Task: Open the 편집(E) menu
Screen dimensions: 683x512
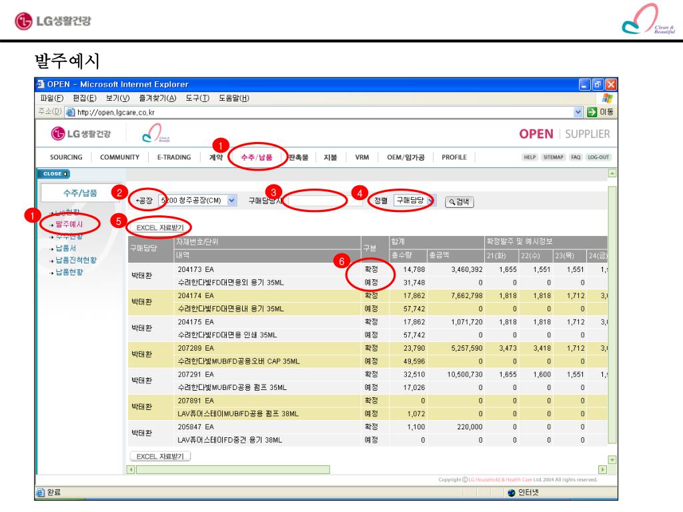Action: [85, 98]
